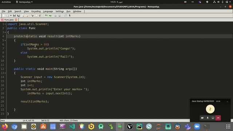Toggle microphone in the meeting popup
The height and width of the screenshot is (131, 233).
(208, 118)
